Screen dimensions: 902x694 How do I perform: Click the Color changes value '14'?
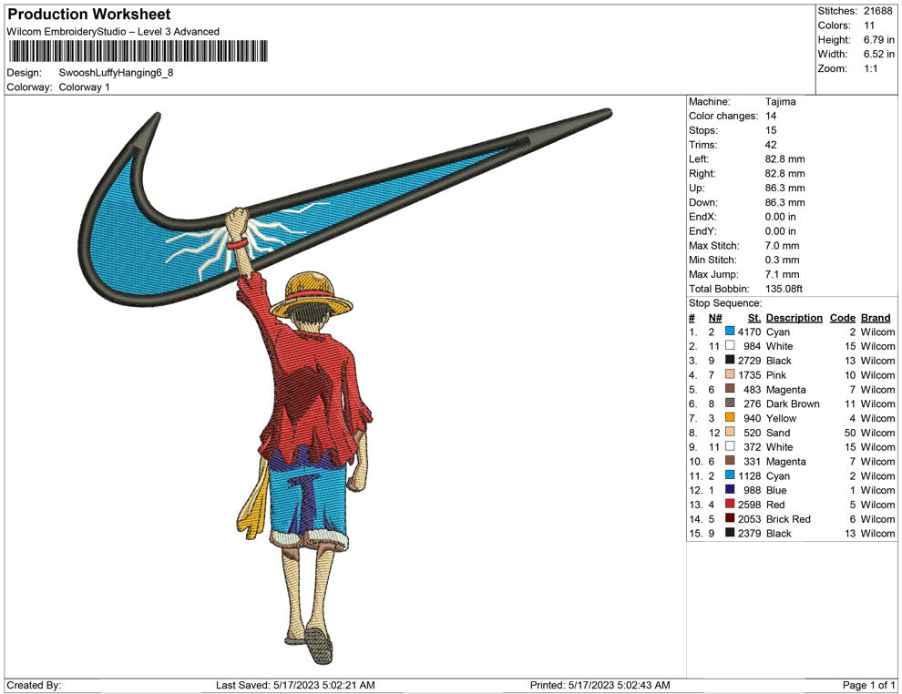coord(771,117)
